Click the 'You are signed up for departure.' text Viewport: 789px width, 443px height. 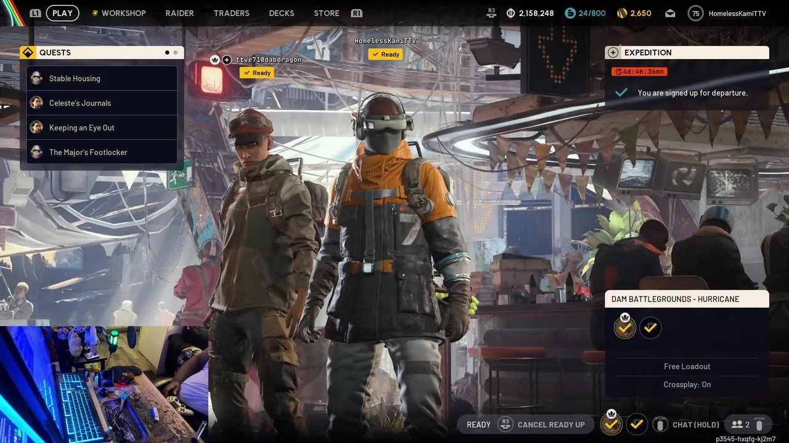click(x=692, y=93)
